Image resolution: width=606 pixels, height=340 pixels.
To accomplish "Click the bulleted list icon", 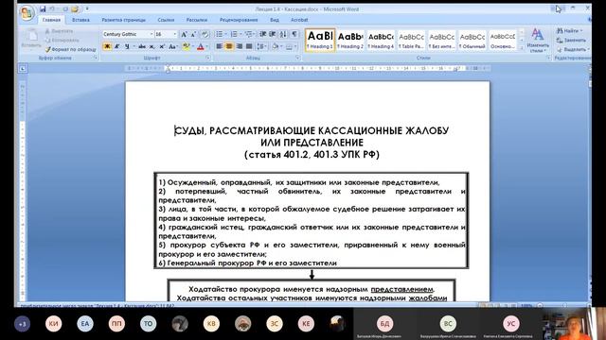I will 219,34.
